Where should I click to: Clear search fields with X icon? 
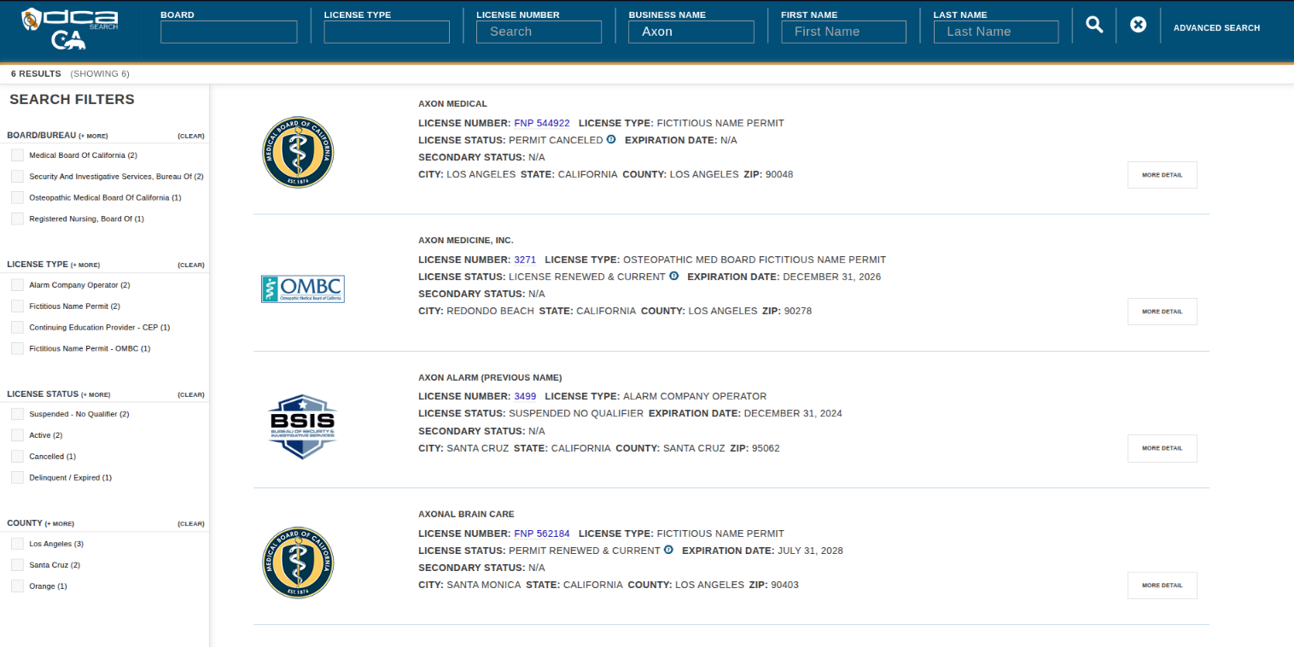pos(1138,25)
